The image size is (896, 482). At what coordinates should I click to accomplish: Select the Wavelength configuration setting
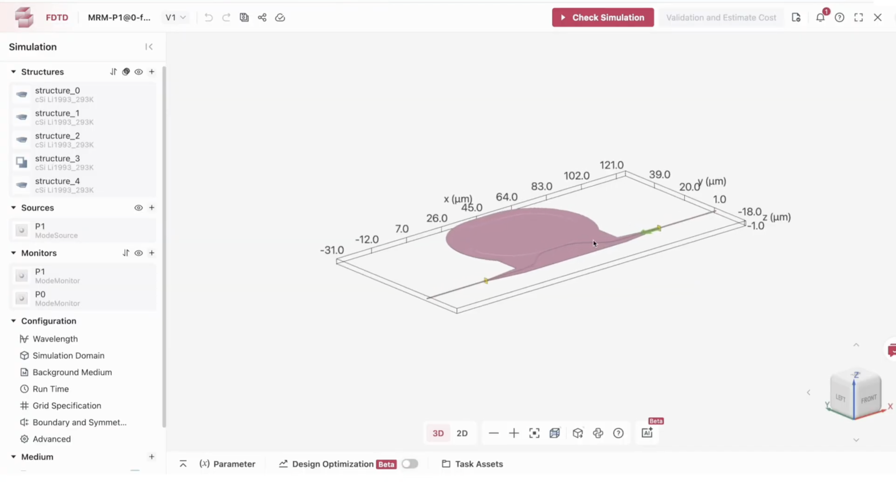click(x=55, y=338)
